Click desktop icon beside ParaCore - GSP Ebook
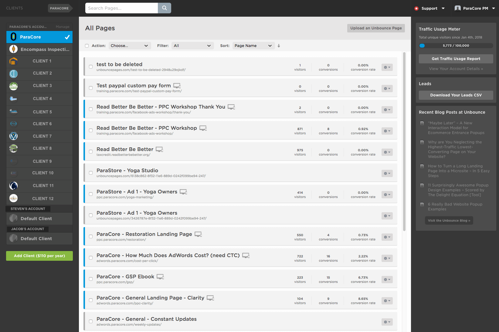The image size is (499, 332). pyautogui.click(x=160, y=277)
